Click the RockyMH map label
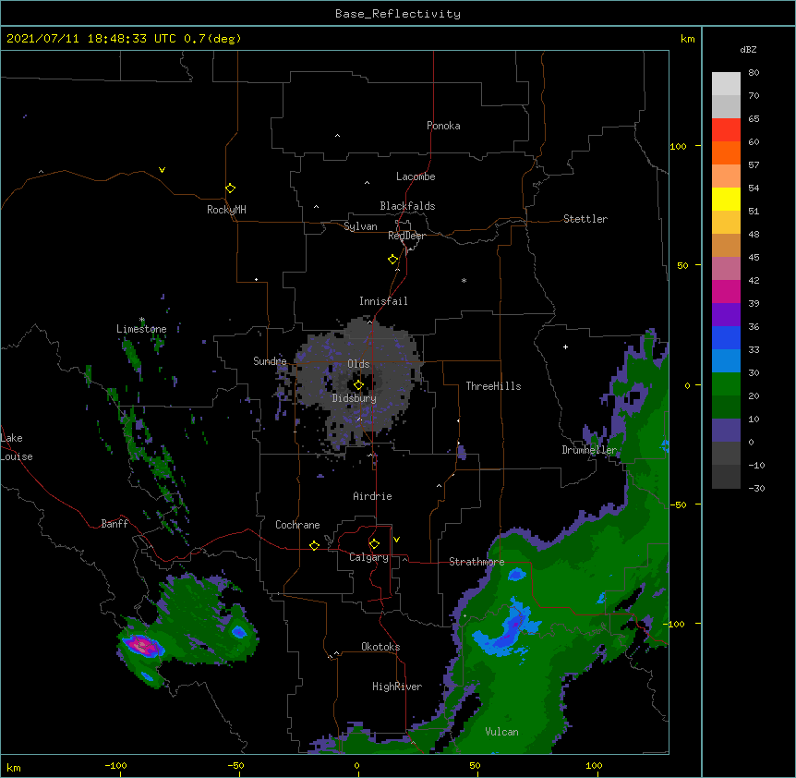Viewport: 796px width, 778px height. click(226, 210)
